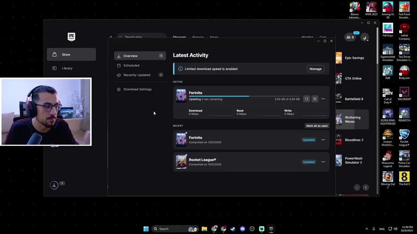The image size is (417, 234).
Task: Open the Rocket League desktop shortcut
Action: tap(404, 138)
